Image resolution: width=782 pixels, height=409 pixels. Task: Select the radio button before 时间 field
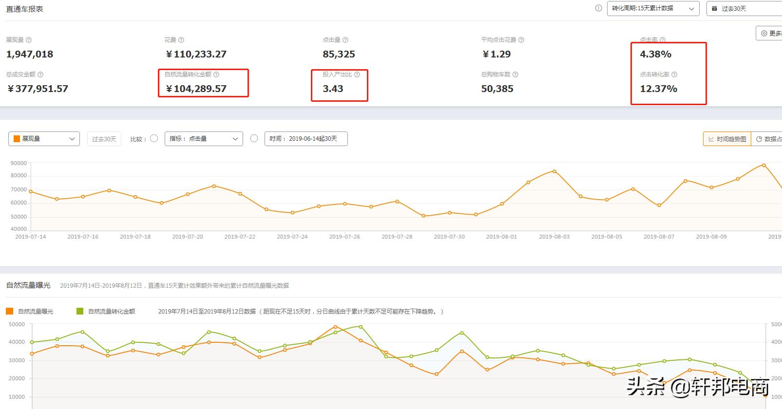[254, 138]
